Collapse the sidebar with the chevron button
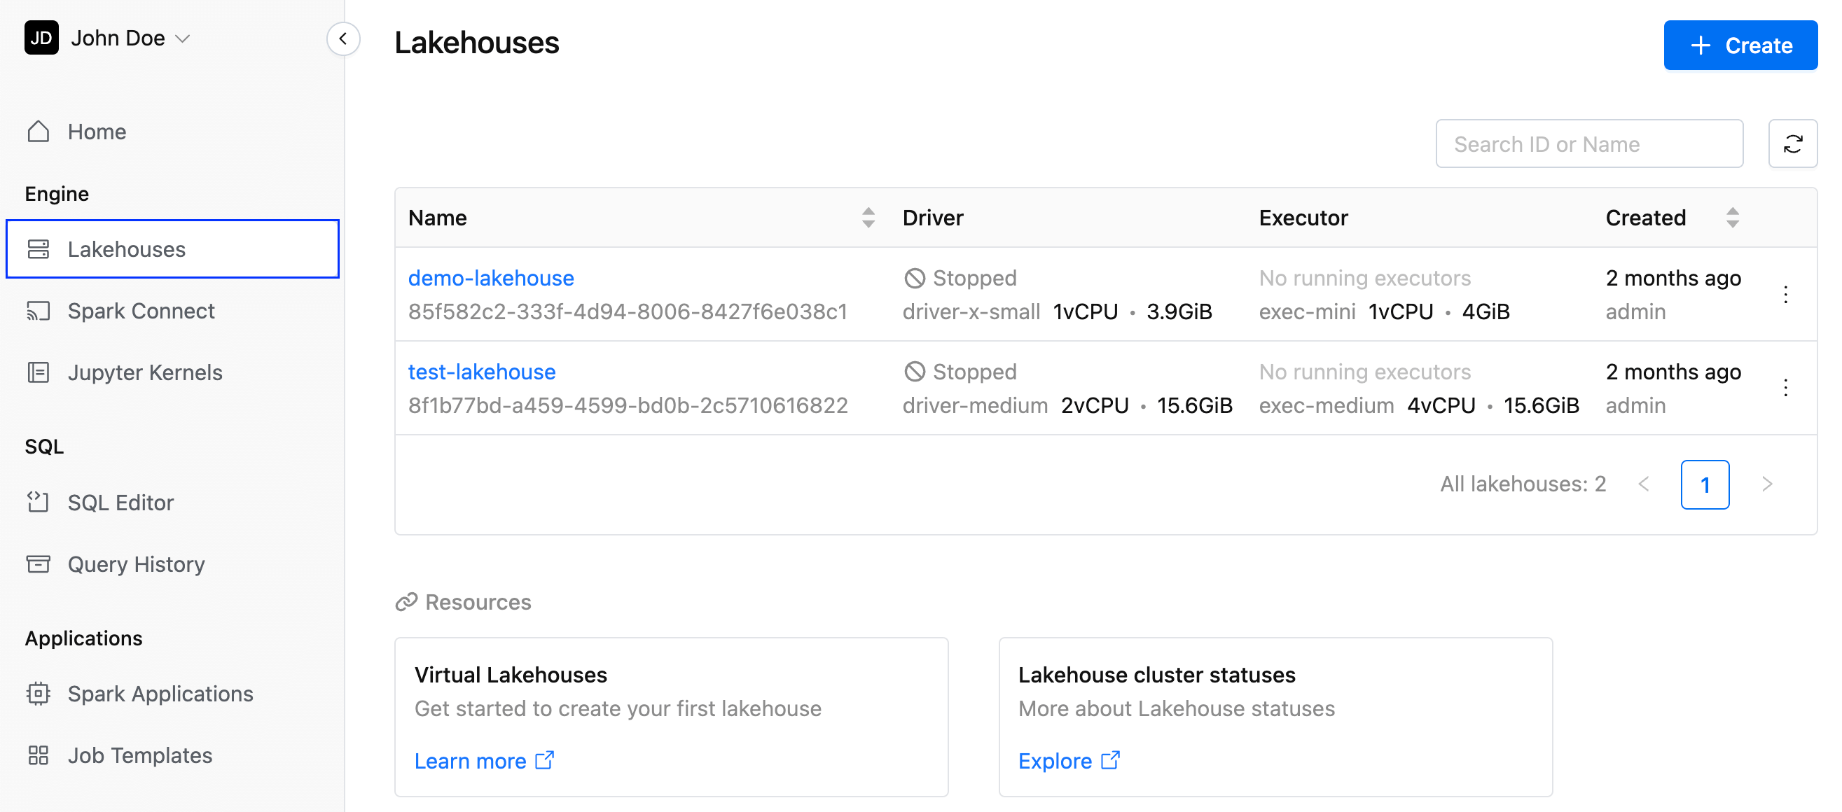The image size is (1842, 812). pyautogui.click(x=342, y=38)
